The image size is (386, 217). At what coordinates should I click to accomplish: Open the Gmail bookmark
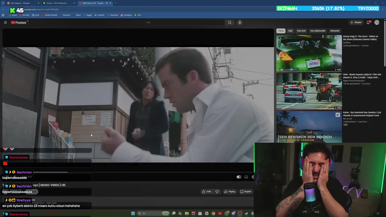[13, 15]
